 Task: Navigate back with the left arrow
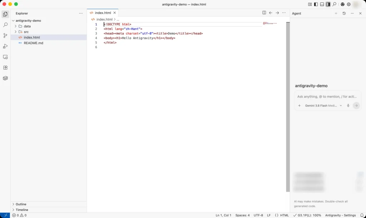[271, 13]
